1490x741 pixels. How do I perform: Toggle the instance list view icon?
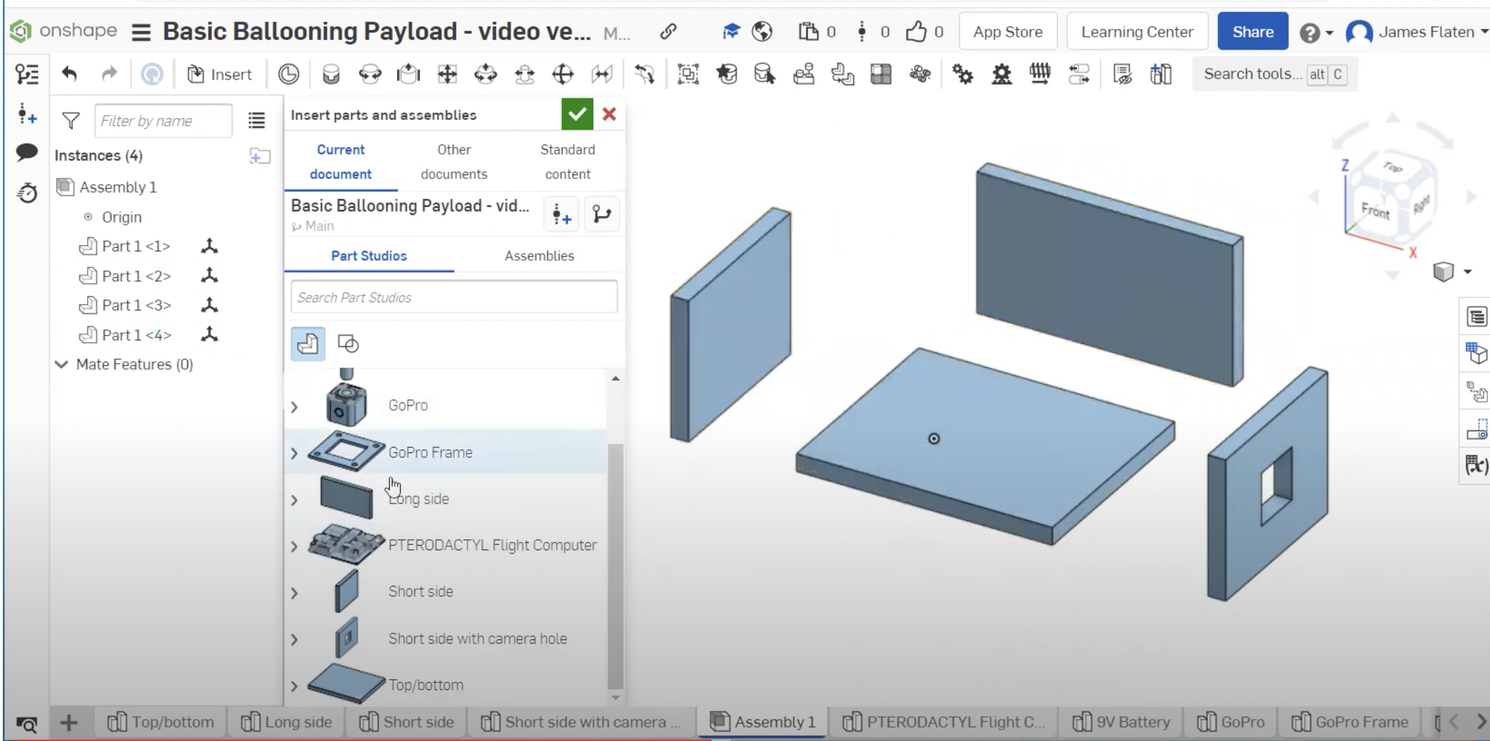256,121
